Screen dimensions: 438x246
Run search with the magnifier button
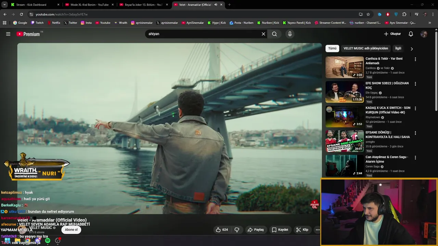pos(274,34)
